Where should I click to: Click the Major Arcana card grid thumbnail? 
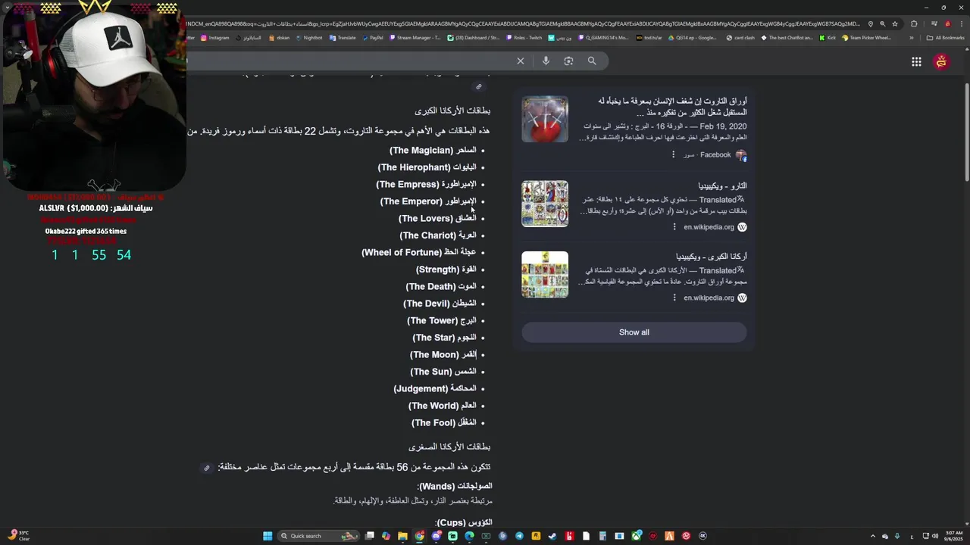pyautogui.click(x=545, y=275)
